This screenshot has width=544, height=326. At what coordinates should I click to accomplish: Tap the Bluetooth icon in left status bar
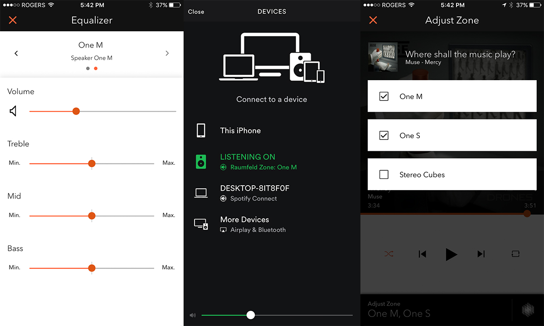(151, 5)
